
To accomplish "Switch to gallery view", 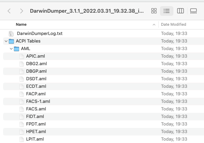I will click(x=193, y=11).
